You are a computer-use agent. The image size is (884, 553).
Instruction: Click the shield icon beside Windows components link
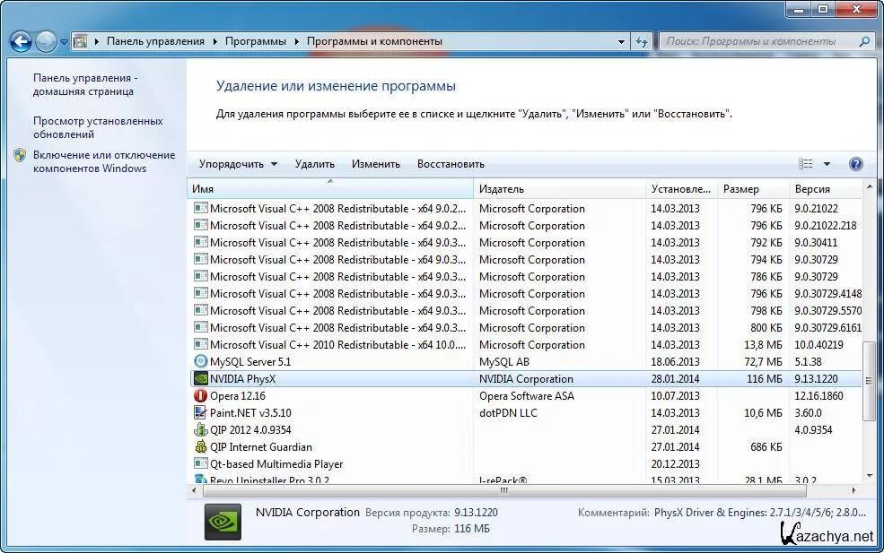tap(21, 155)
